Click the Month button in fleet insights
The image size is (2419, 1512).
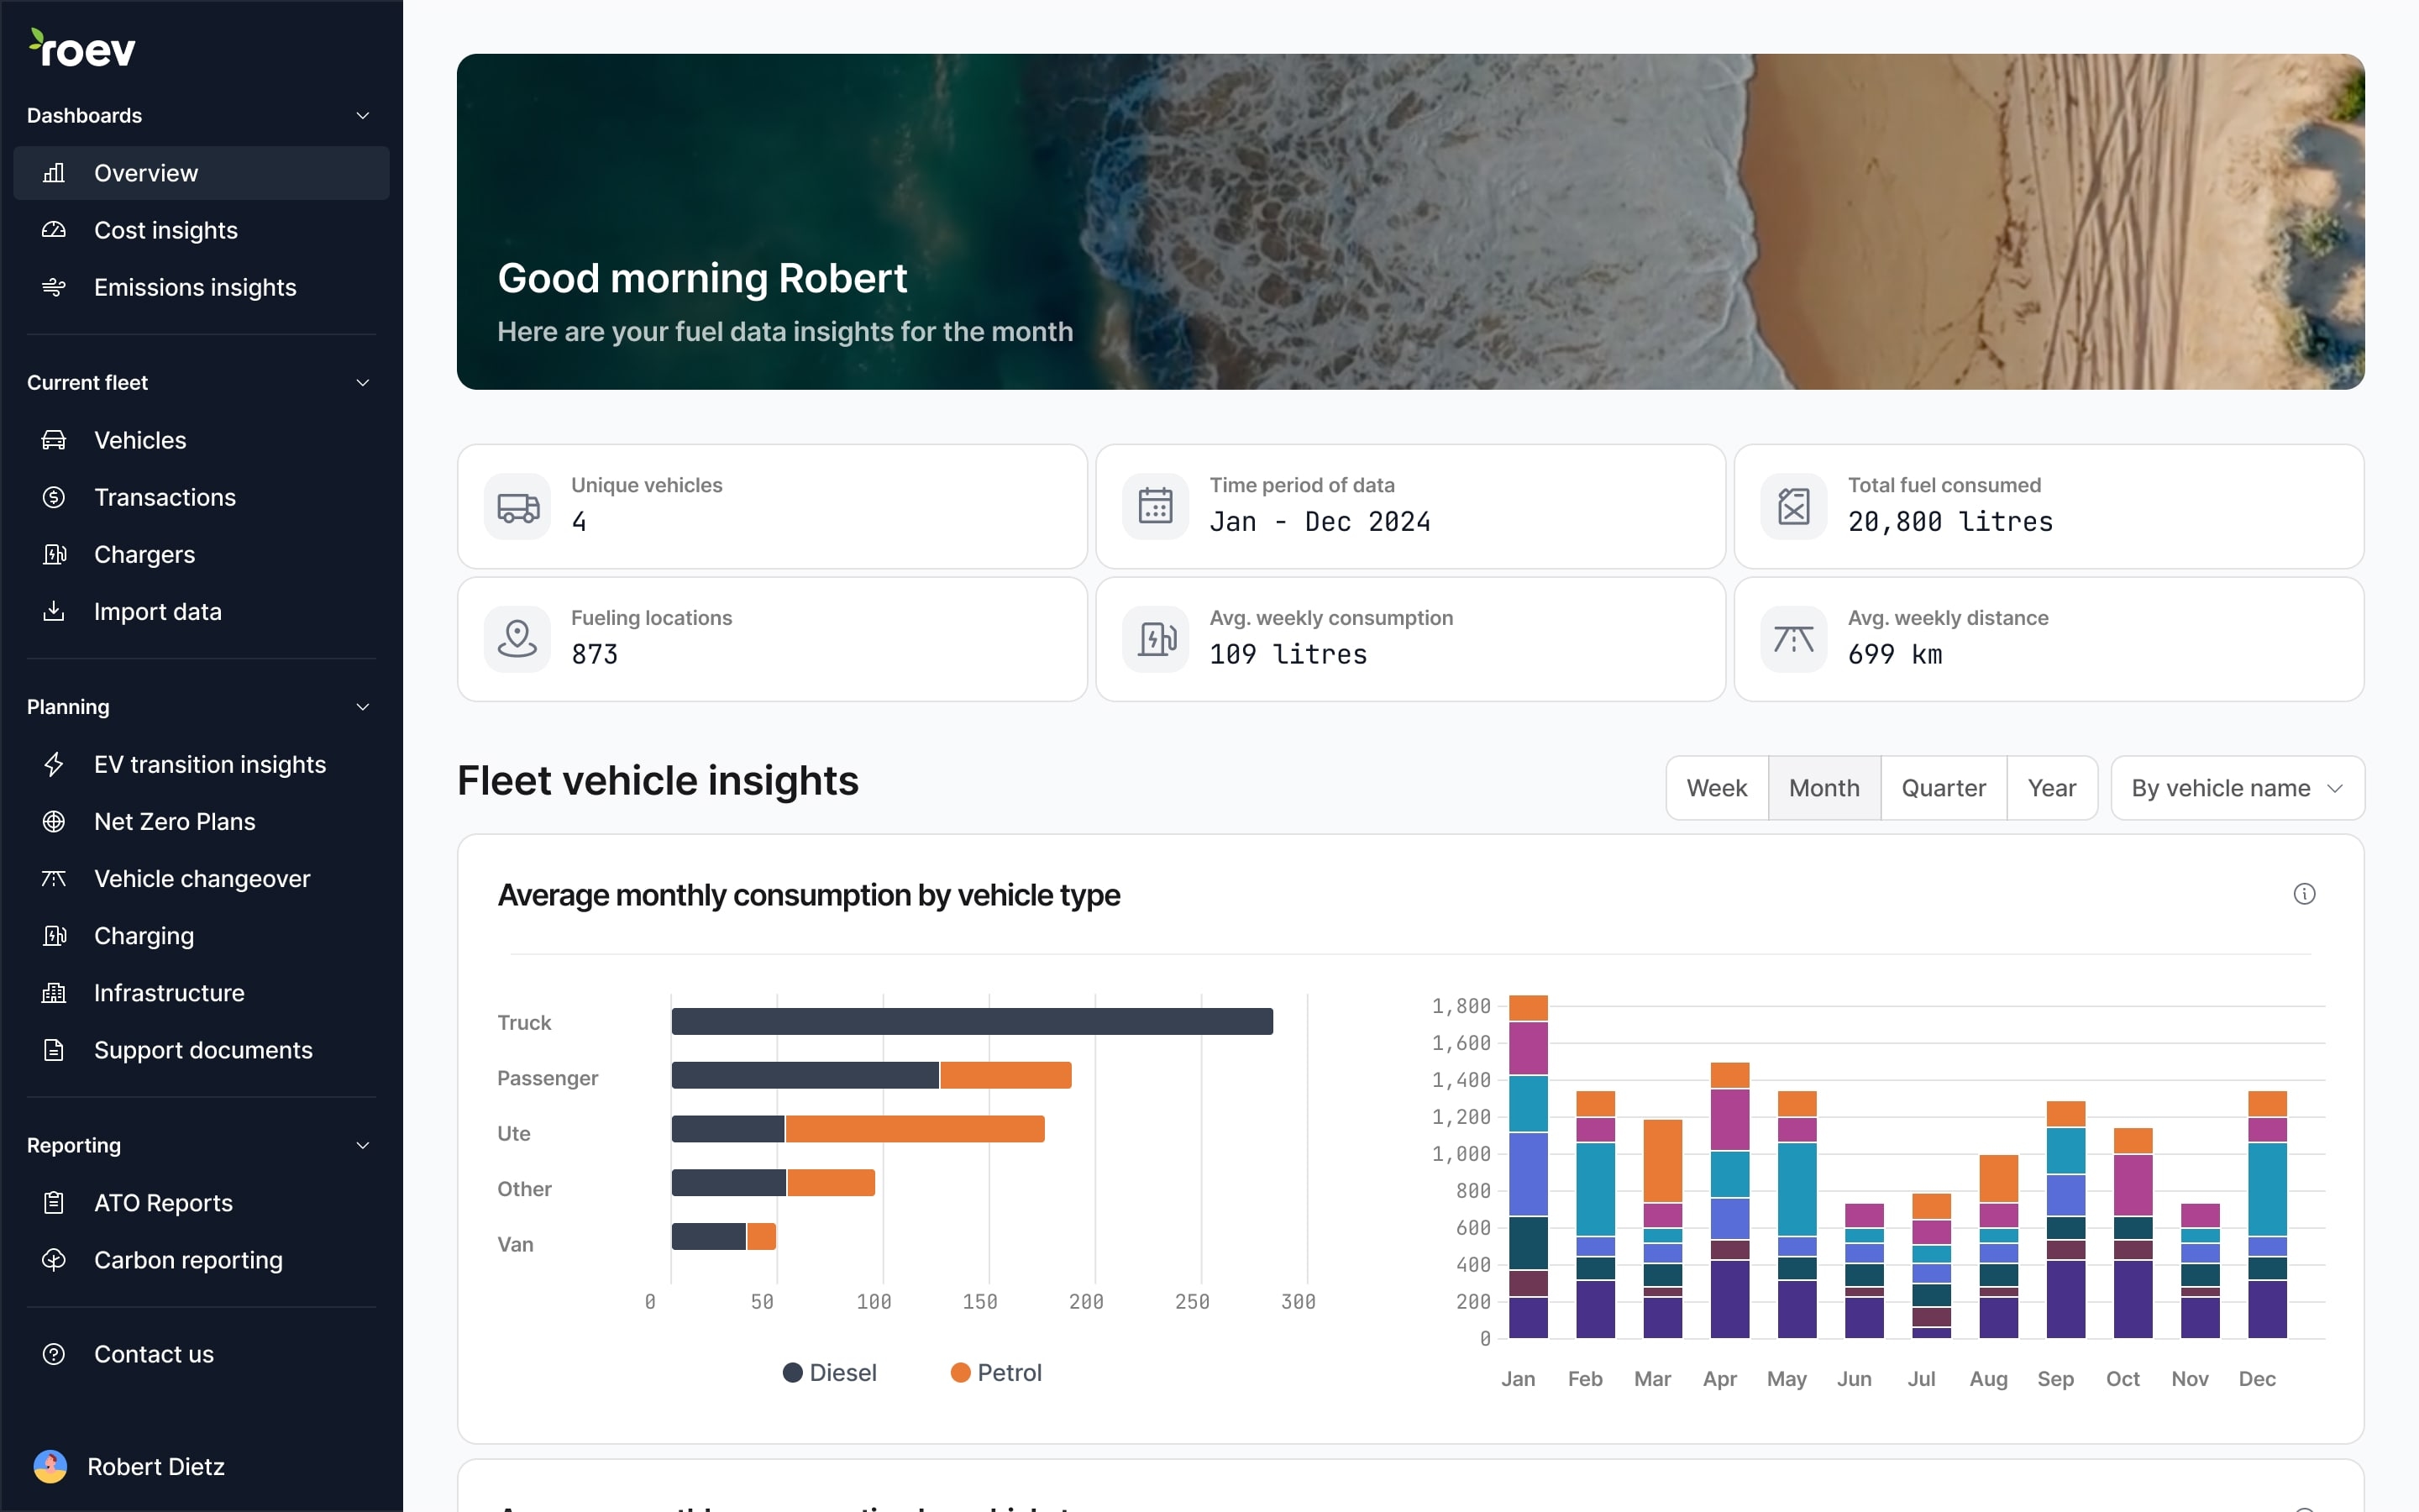1823,787
